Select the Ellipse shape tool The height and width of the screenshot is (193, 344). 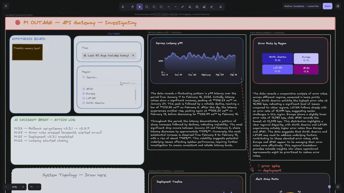[x=161, y=7]
